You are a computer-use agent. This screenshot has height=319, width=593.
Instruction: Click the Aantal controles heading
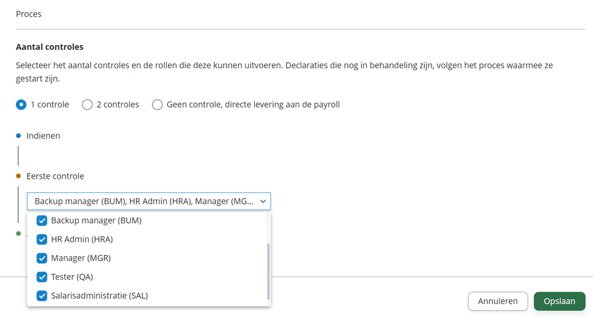point(50,46)
